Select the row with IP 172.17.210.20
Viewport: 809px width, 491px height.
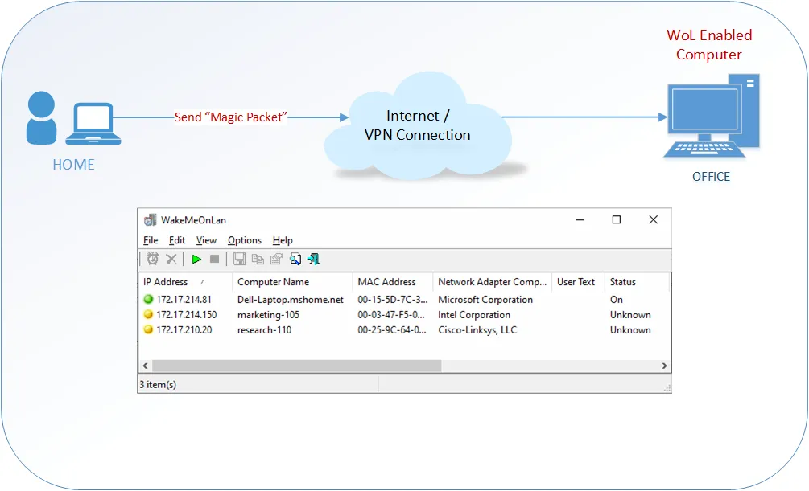pyautogui.click(x=405, y=329)
